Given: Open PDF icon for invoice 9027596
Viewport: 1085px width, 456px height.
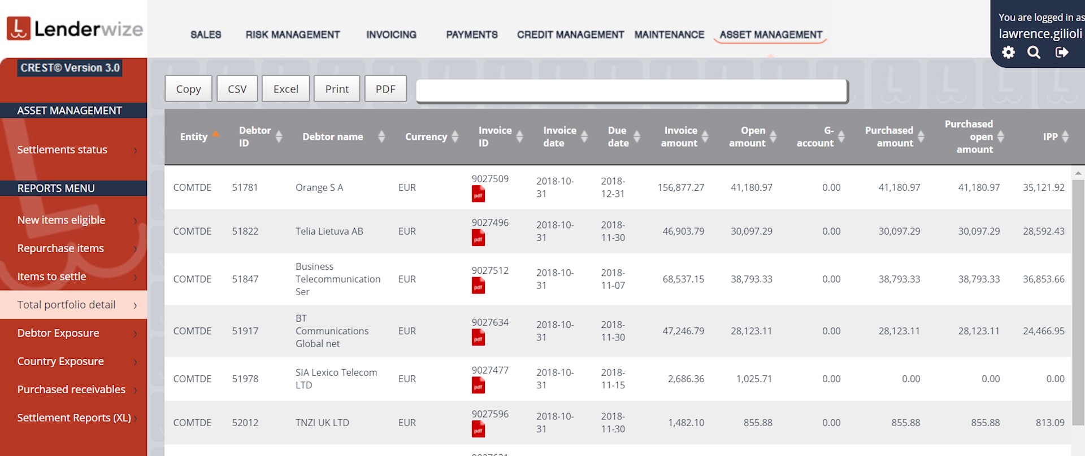Looking at the screenshot, I should point(478,429).
